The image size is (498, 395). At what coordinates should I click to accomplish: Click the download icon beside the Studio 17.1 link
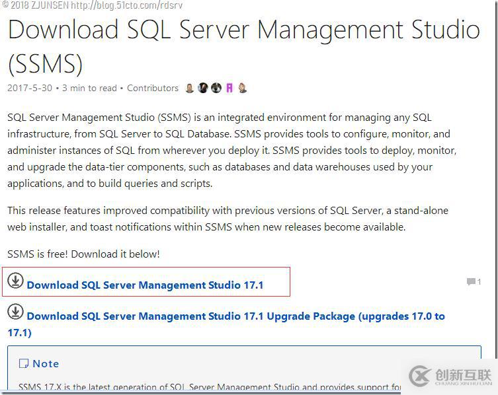pyautogui.click(x=15, y=281)
